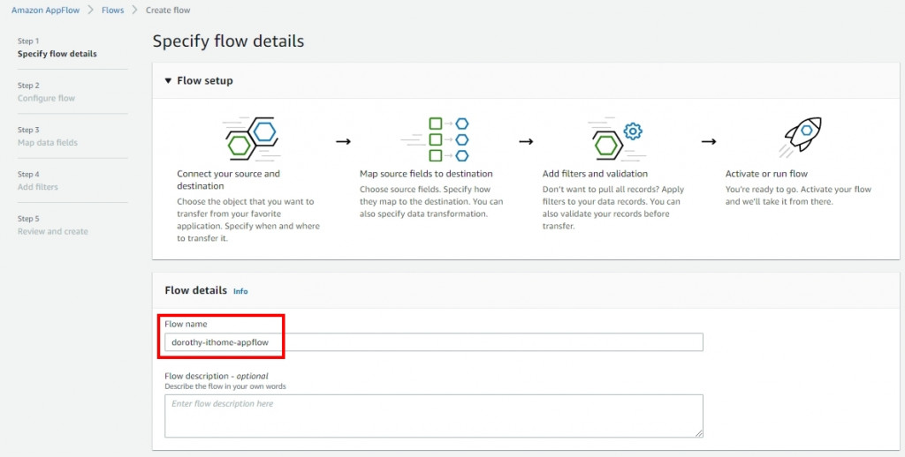
Task: Select Step 3 Map data fields
Action: pyautogui.click(x=48, y=137)
